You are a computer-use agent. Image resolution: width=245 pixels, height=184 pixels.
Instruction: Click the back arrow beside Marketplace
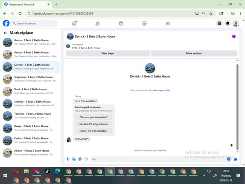click(5, 33)
